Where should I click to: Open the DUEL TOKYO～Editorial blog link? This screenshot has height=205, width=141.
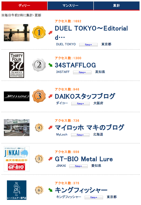click(x=91, y=33)
